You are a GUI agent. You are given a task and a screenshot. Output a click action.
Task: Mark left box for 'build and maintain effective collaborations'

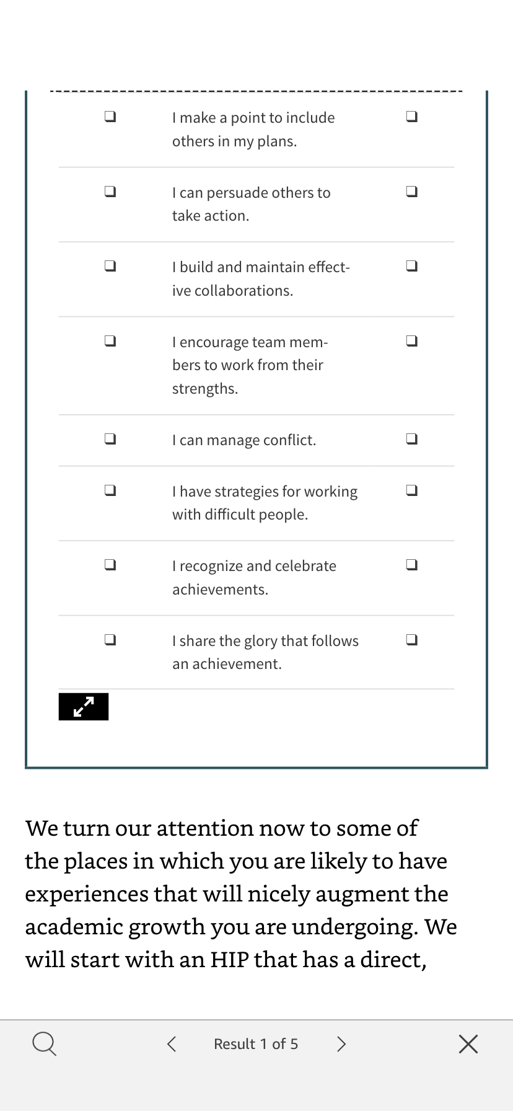110,266
